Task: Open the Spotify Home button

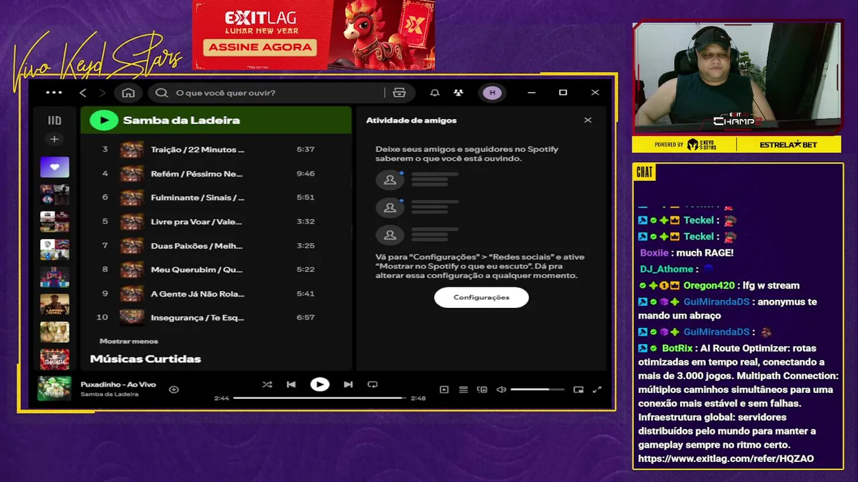Action: [x=128, y=92]
